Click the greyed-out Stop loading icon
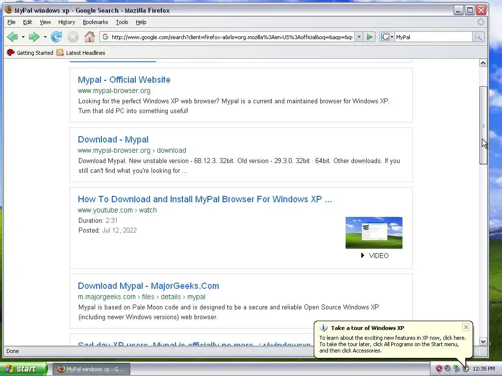502x376 pixels. [x=73, y=37]
